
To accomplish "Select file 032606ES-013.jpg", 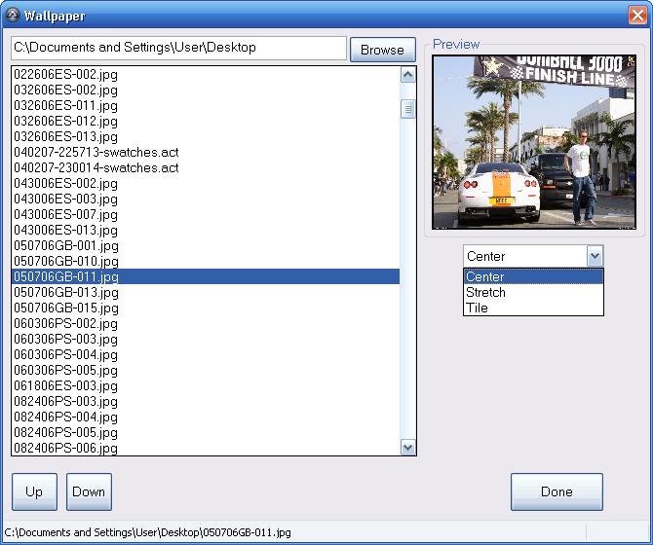I will click(206, 137).
